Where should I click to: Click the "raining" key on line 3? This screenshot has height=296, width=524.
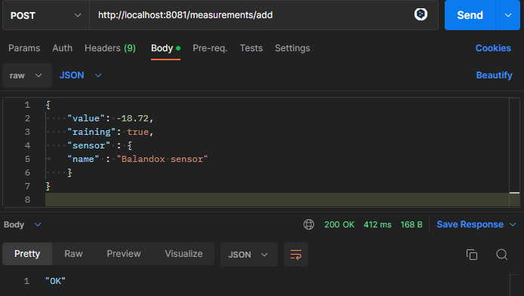91,132
